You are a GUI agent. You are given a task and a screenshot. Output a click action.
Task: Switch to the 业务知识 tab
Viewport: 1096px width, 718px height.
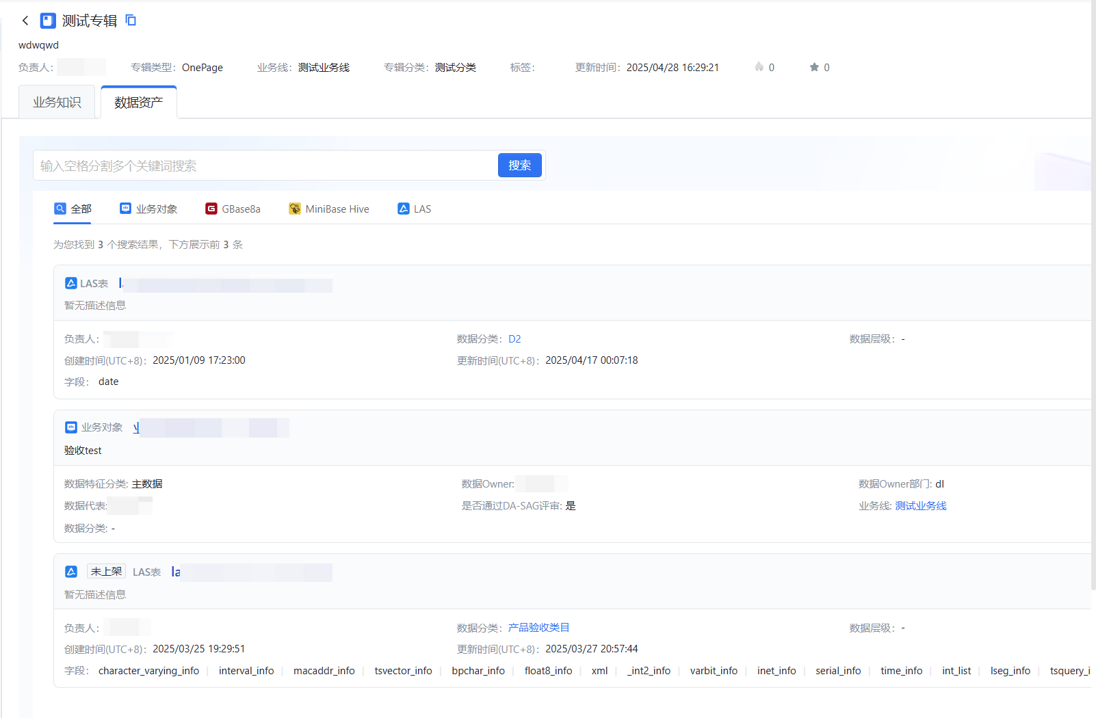point(57,103)
